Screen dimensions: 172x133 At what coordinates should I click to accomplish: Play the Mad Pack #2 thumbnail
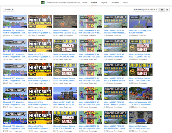115,94
